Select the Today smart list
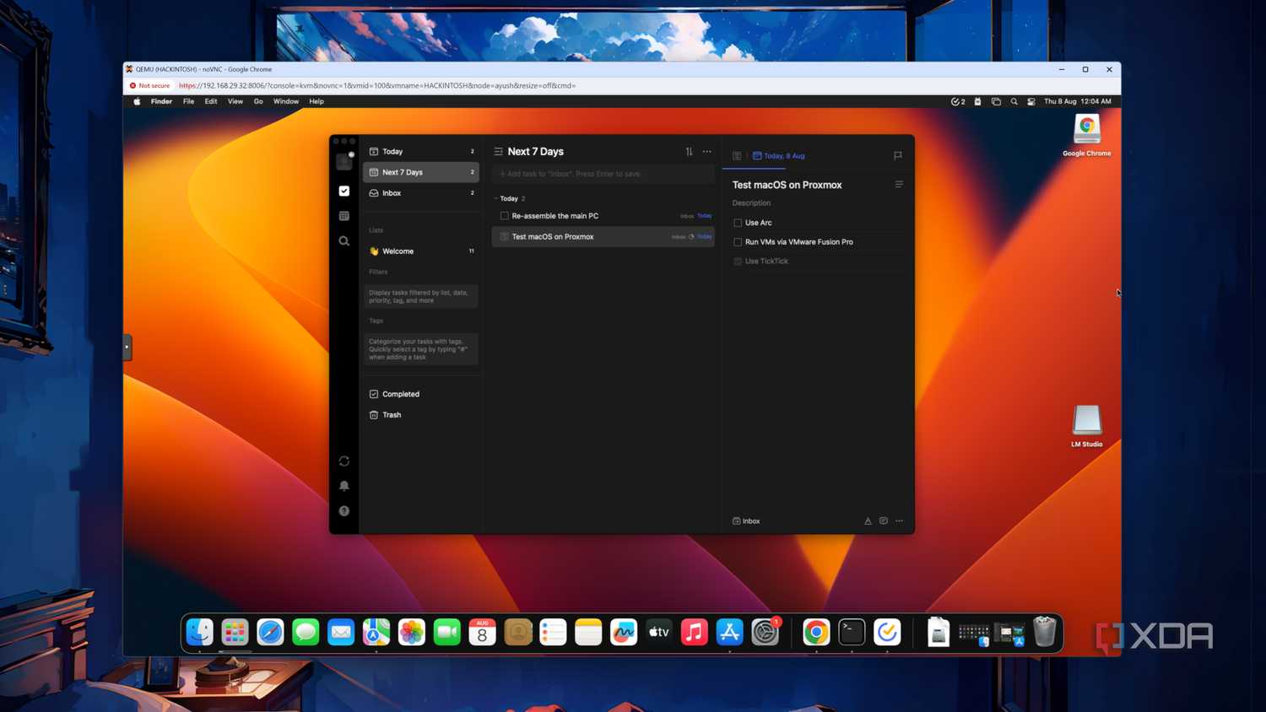 (x=421, y=152)
